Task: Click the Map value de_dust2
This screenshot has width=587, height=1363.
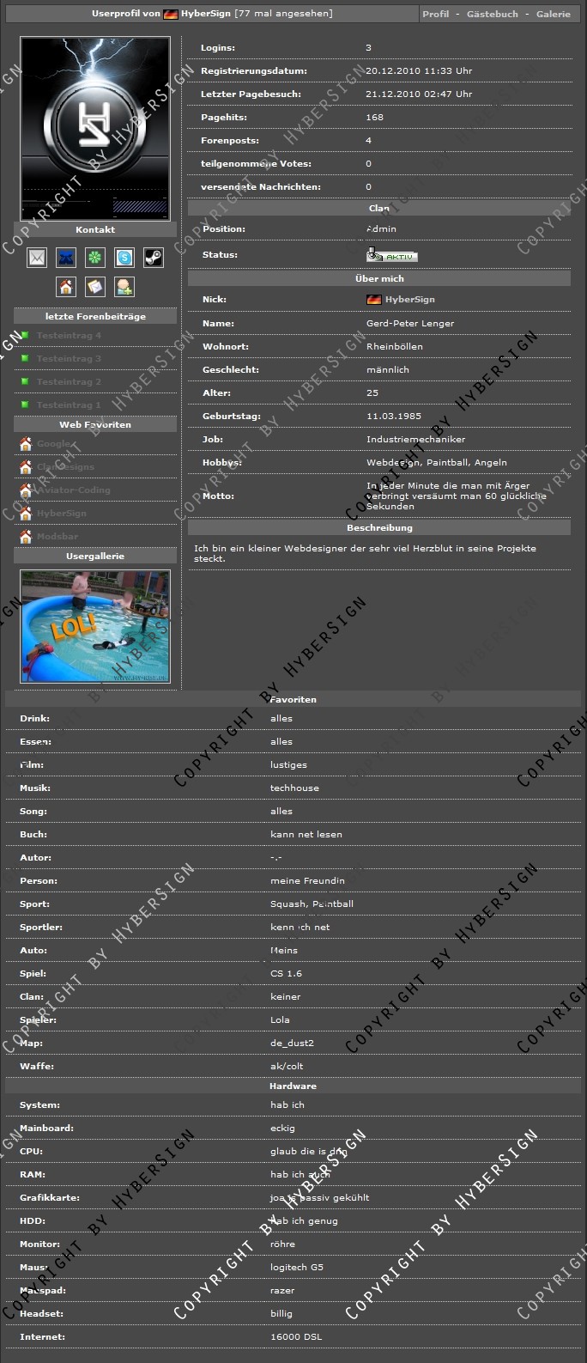Action: 292,1043
